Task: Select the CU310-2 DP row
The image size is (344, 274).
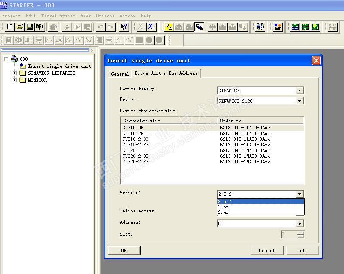Action: point(213,139)
